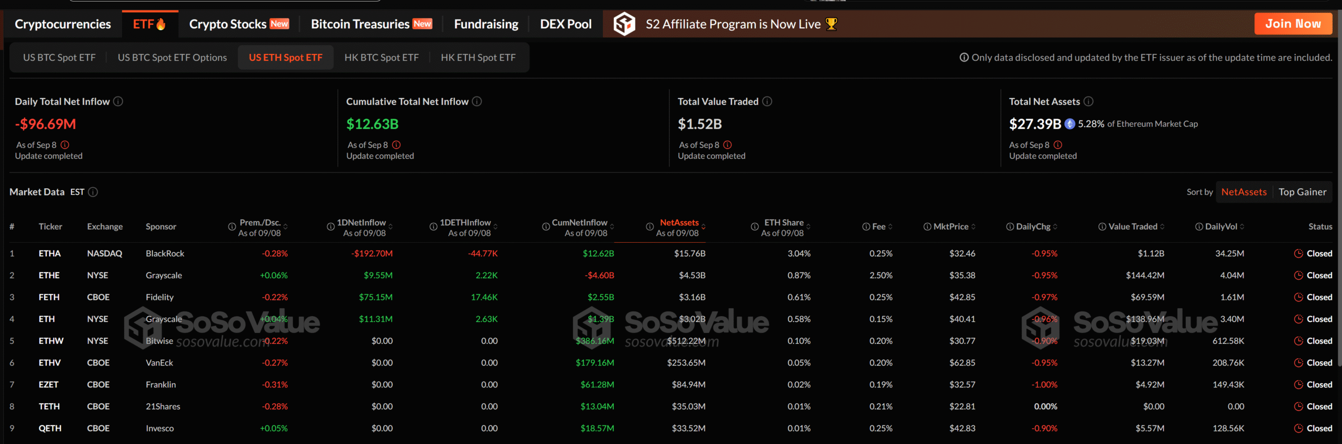Sort table by DailyChg column arrows
This screenshot has width=1342, height=444.
tap(1055, 226)
